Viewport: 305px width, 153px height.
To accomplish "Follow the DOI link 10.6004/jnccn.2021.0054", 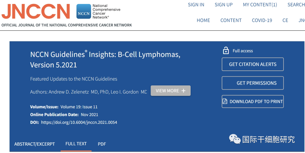I will [79, 122].
